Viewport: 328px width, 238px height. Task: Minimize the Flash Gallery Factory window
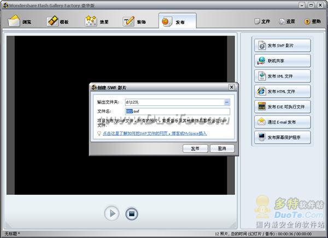[302, 5]
